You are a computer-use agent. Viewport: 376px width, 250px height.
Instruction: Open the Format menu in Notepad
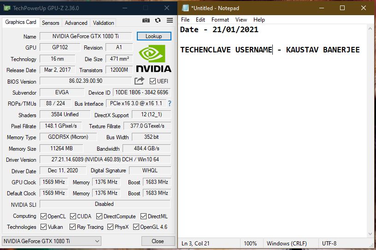tap(220, 20)
